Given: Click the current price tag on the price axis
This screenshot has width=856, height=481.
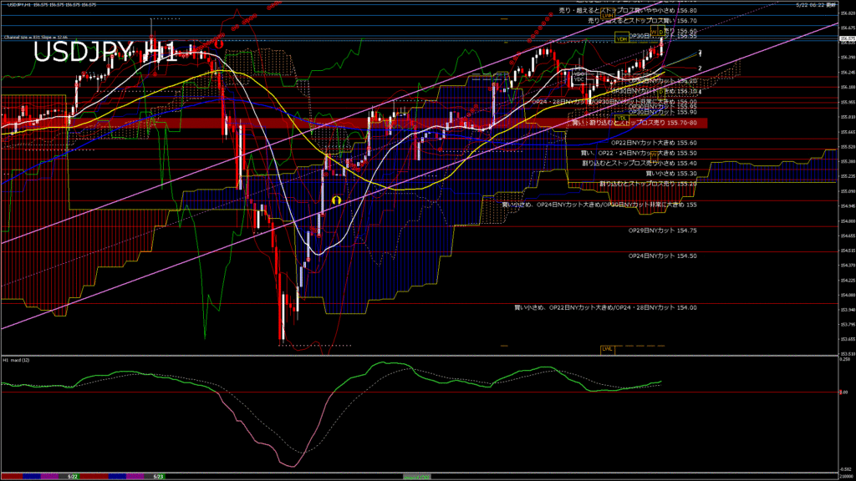Looking at the screenshot, I should click(847, 38).
